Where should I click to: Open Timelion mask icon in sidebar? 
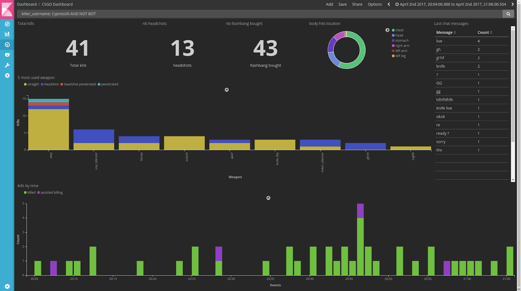click(x=7, y=55)
